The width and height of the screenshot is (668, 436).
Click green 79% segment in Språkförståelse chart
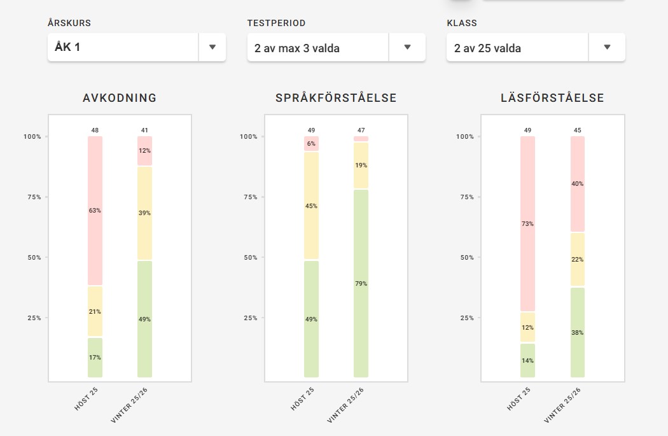point(361,283)
